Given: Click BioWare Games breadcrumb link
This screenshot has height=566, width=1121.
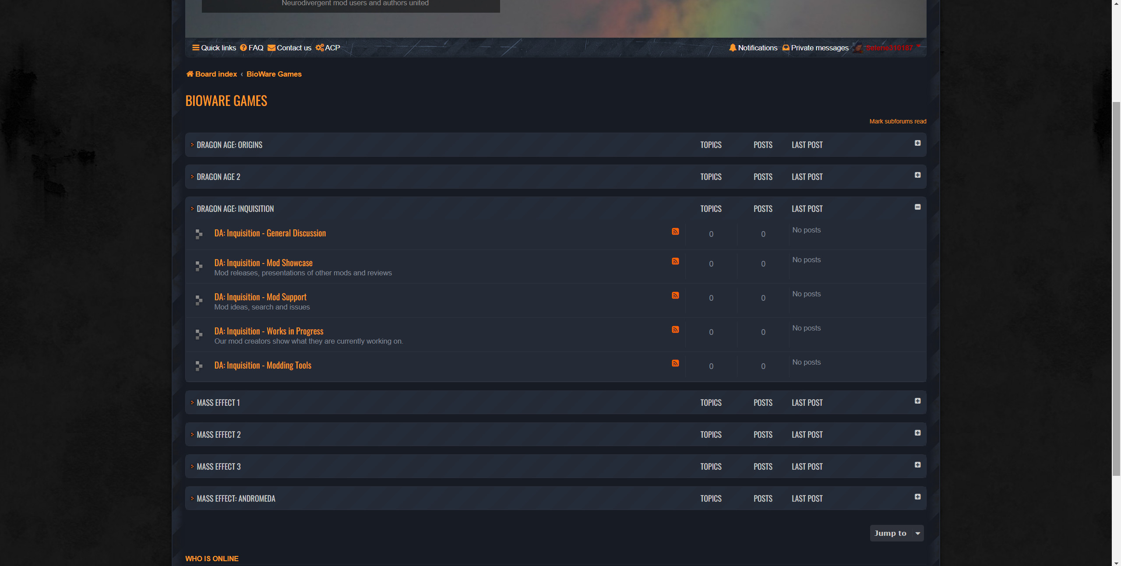Looking at the screenshot, I should (x=274, y=74).
